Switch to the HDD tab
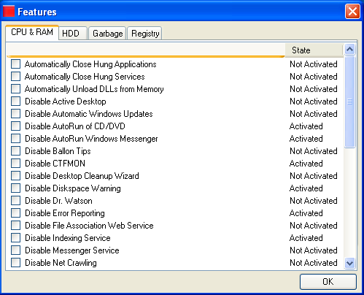 [73, 33]
